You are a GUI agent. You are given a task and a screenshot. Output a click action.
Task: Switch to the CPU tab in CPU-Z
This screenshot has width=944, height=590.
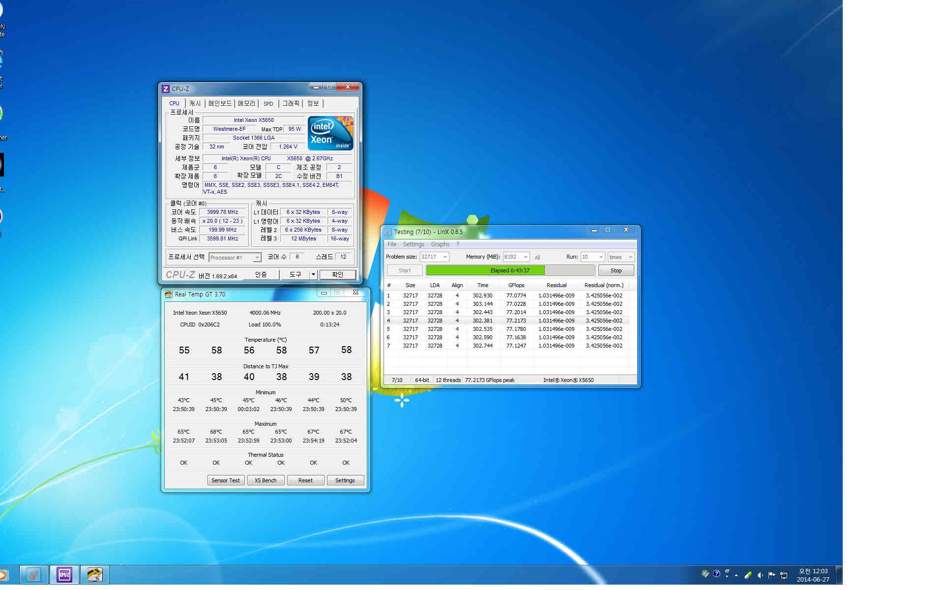coord(174,103)
